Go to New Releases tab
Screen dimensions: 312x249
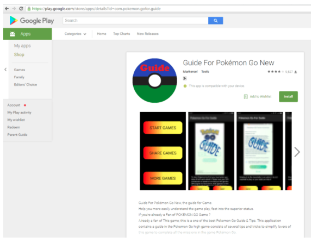coord(148,34)
